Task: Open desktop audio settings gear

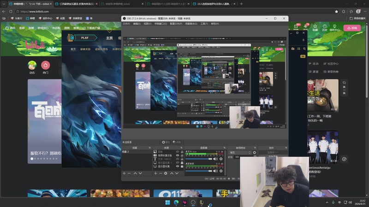Action: (x=221, y=171)
